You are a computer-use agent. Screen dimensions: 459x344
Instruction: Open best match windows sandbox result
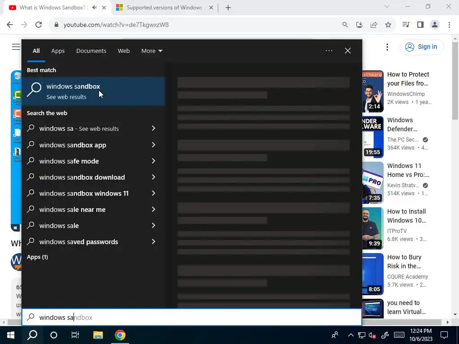[94, 91]
